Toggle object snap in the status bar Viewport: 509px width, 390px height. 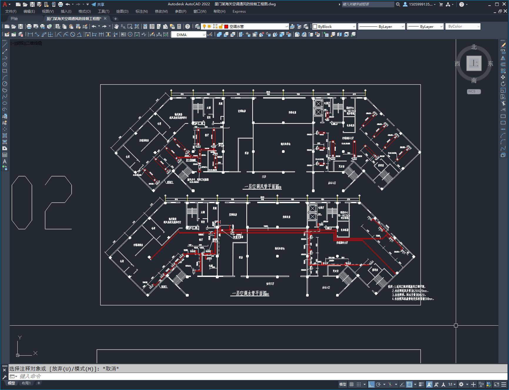[409, 384]
